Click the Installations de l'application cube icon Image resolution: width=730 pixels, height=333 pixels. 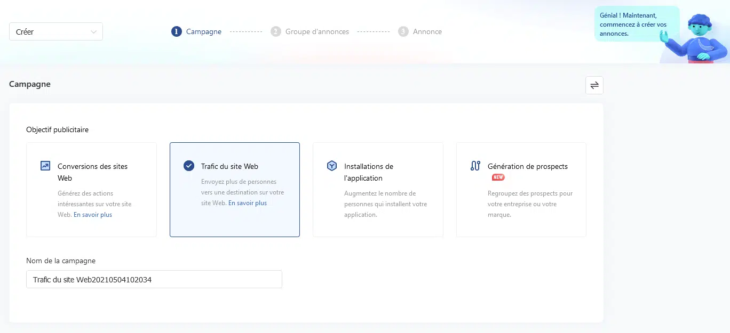pos(332,166)
